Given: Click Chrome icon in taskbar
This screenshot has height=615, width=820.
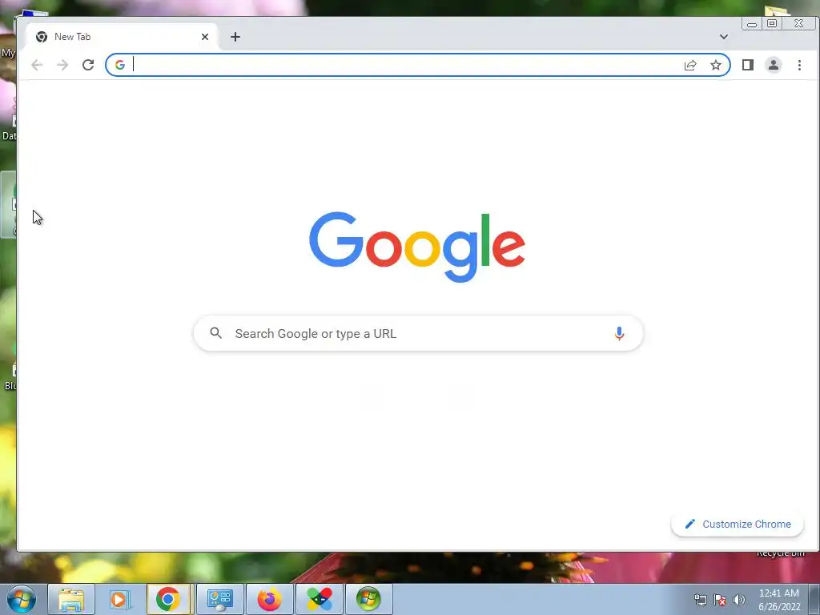Looking at the screenshot, I should coord(169,599).
